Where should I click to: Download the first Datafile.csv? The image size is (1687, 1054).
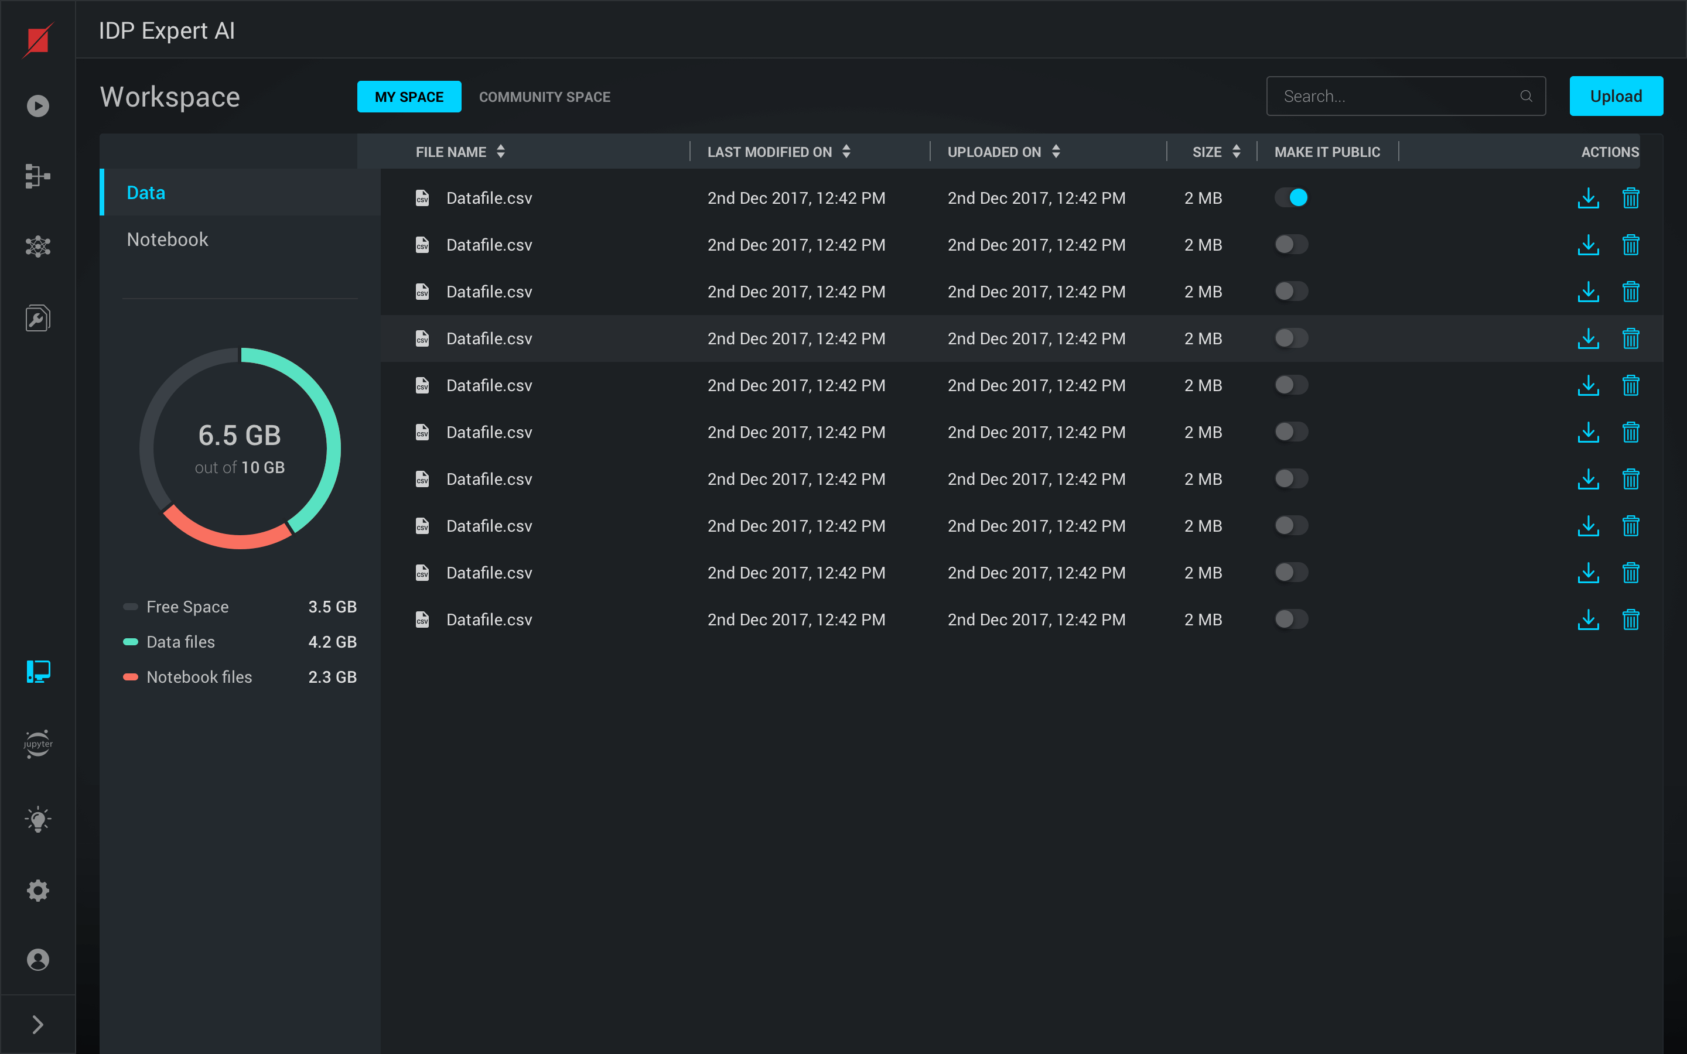click(1588, 198)
